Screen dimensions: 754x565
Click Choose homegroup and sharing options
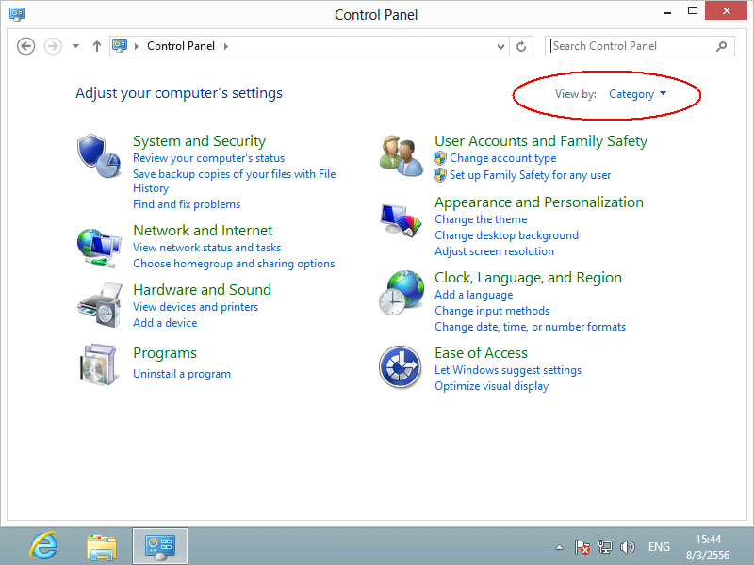[x=234, y=264]
